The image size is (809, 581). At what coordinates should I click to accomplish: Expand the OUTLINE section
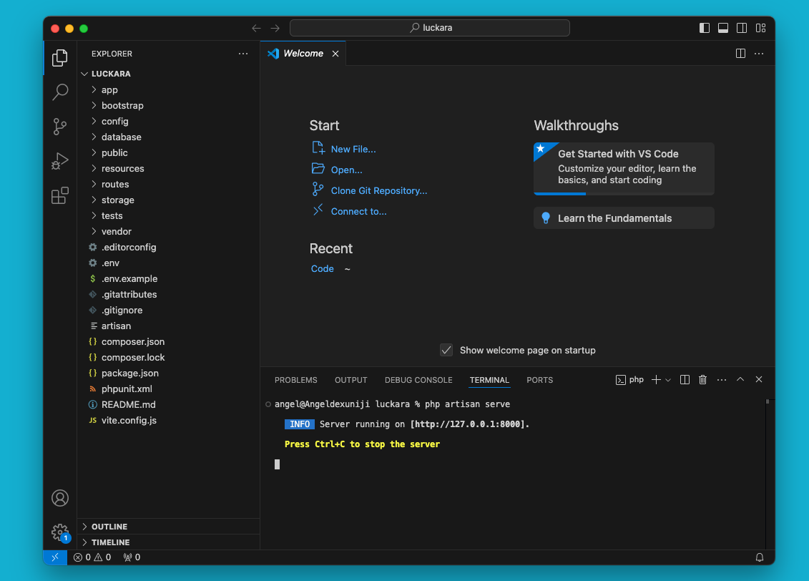pos(168,527)
